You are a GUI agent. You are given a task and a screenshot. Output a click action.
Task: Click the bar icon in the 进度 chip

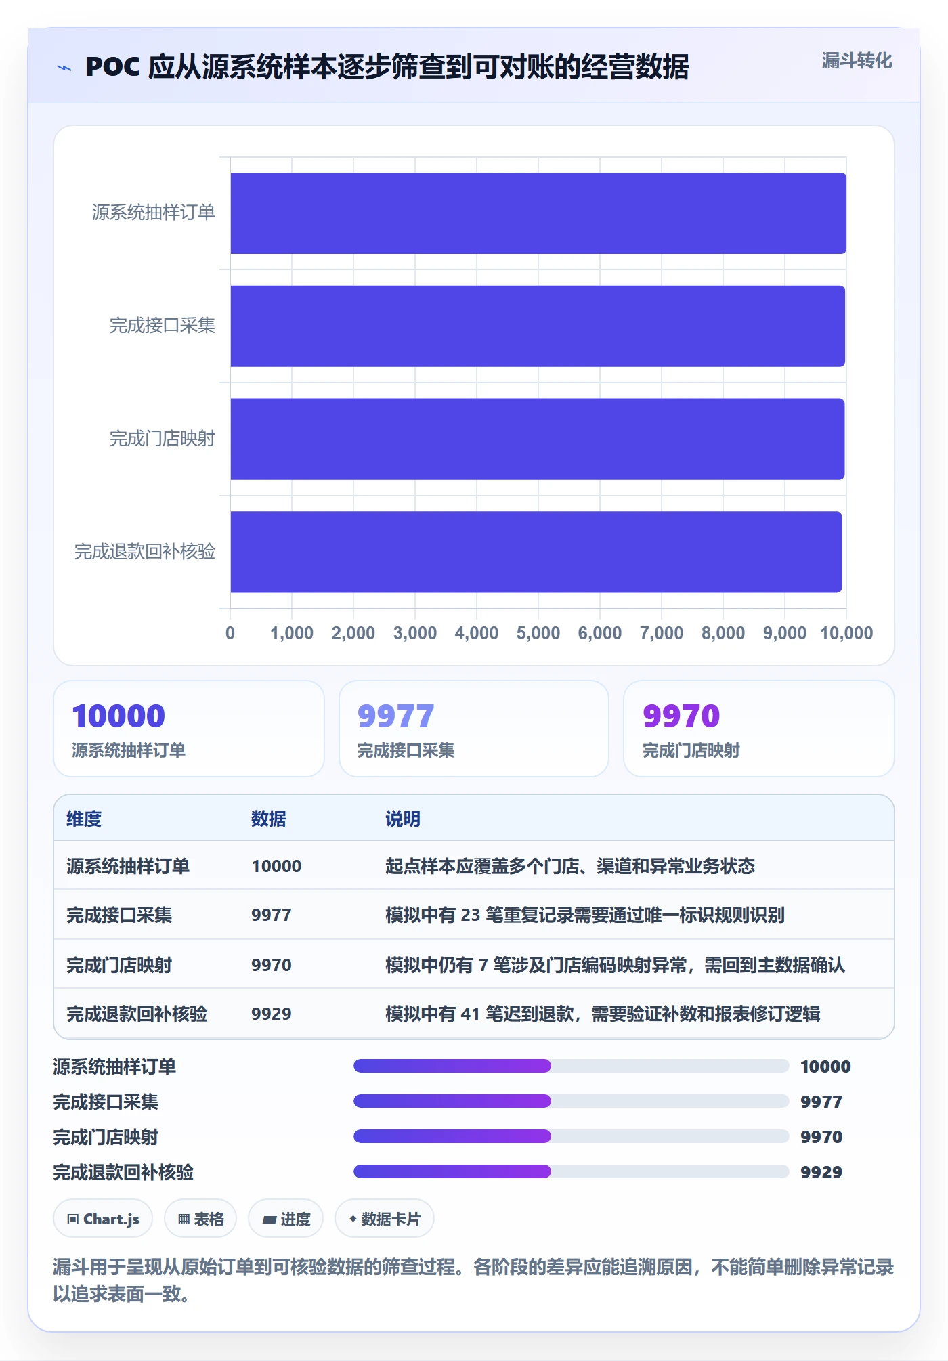[270, 1219]
